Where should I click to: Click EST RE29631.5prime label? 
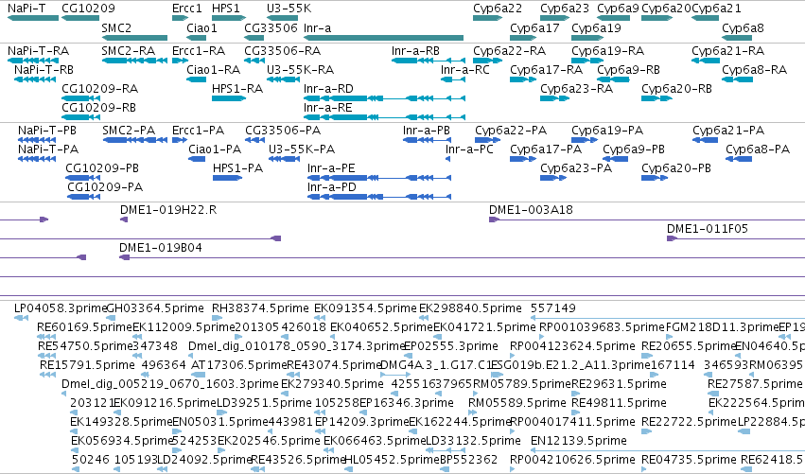[620, 383]
